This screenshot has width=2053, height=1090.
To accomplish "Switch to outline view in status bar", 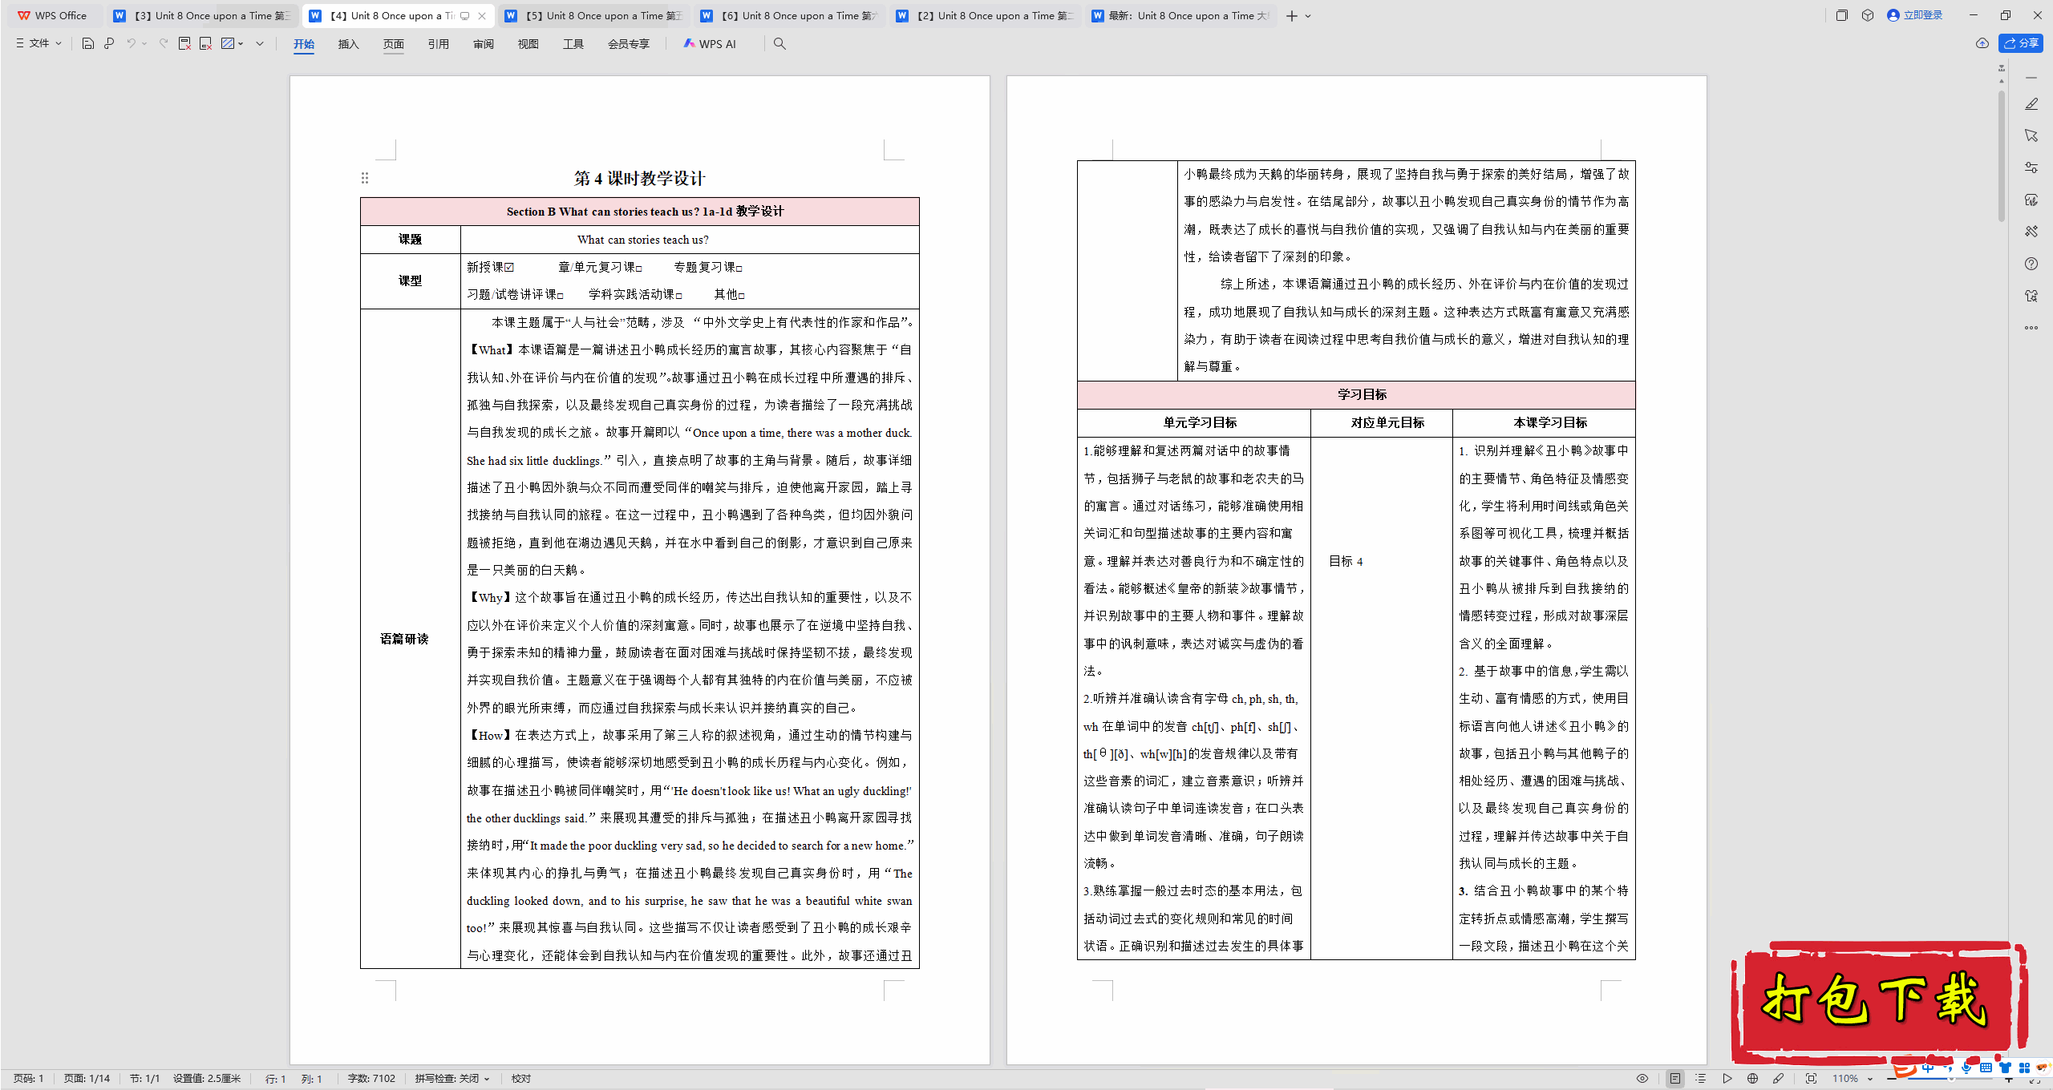I will 1700,1079.
